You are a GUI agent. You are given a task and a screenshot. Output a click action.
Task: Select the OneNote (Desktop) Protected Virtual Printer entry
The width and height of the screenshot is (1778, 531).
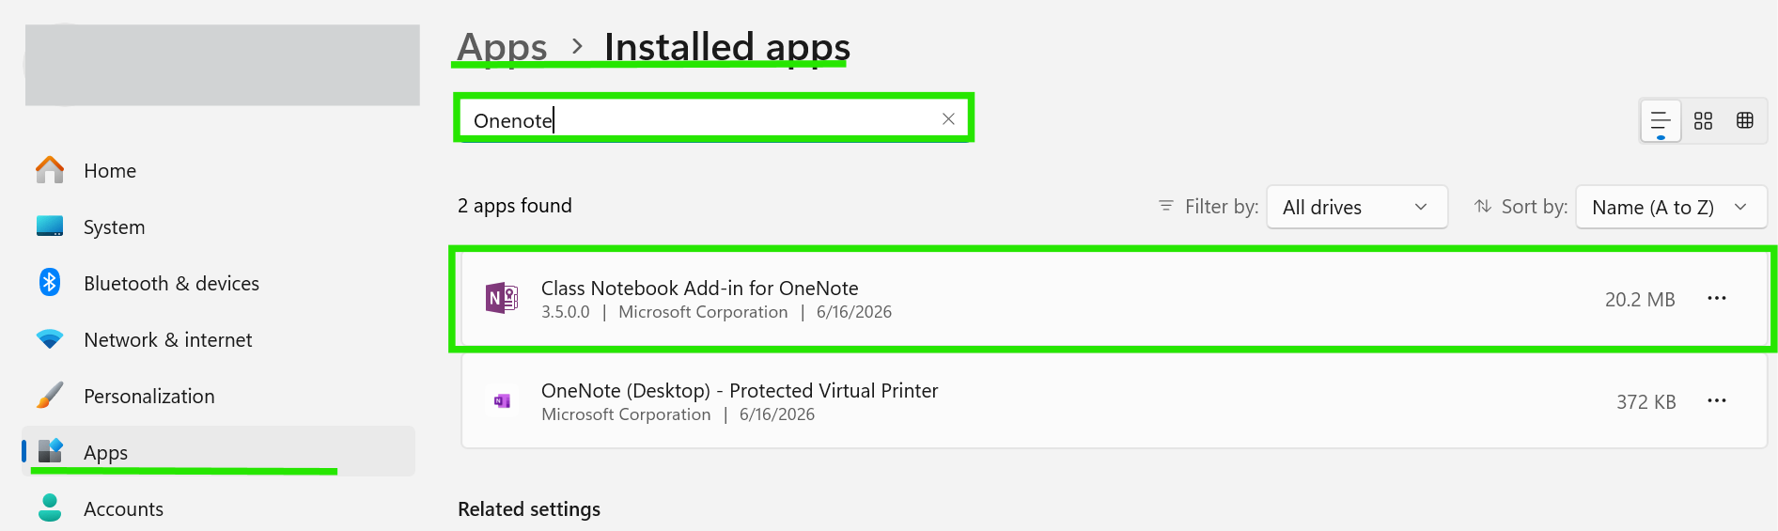(1114, 401)
